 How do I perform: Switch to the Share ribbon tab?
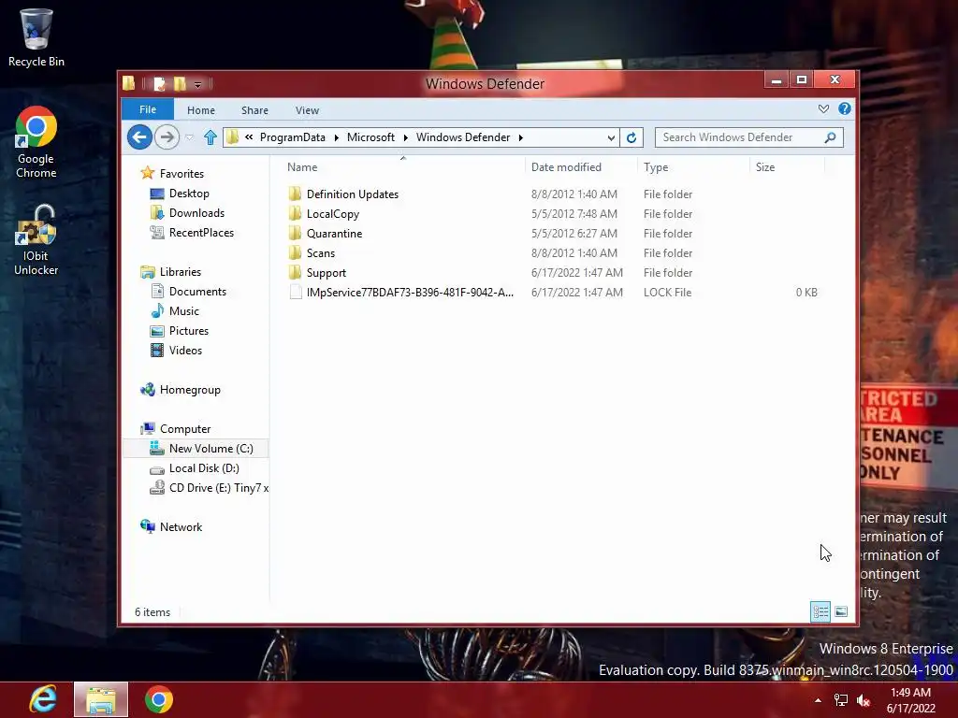[254, 110]
